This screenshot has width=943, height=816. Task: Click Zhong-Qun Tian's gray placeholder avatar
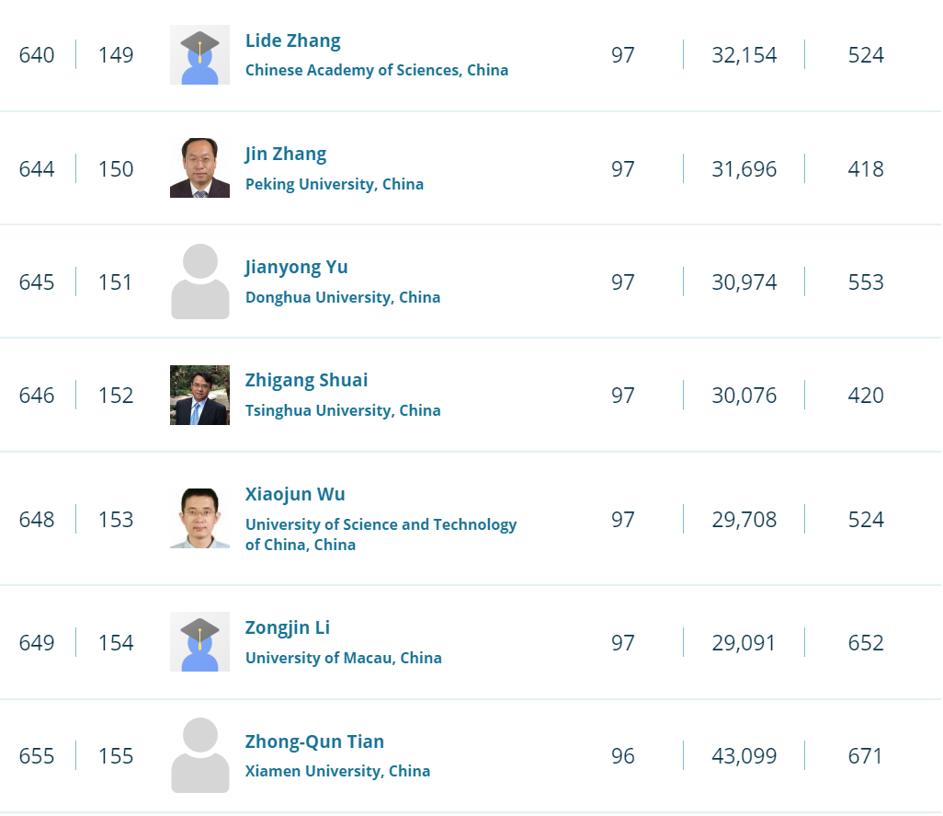coord(199,755)
